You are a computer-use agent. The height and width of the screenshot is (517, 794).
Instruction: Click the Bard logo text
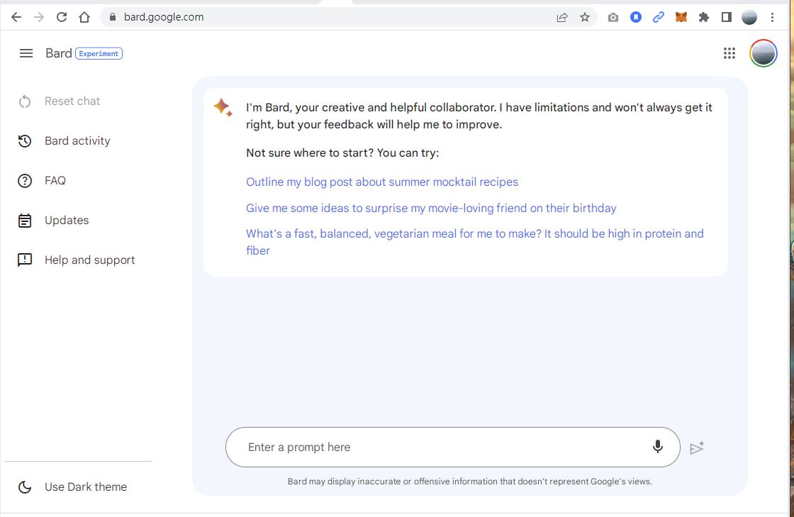pyautogui.click(x=59, y=53)
